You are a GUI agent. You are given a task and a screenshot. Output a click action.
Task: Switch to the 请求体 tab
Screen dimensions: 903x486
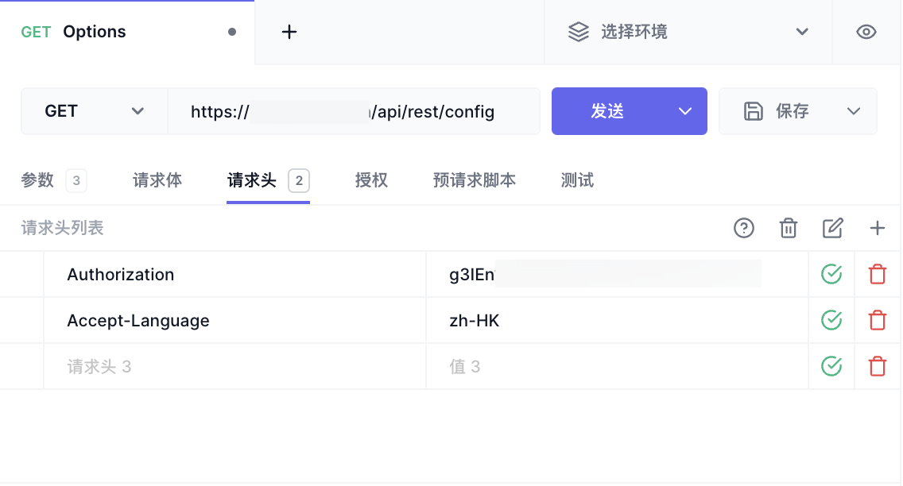(x=157, y=180)
